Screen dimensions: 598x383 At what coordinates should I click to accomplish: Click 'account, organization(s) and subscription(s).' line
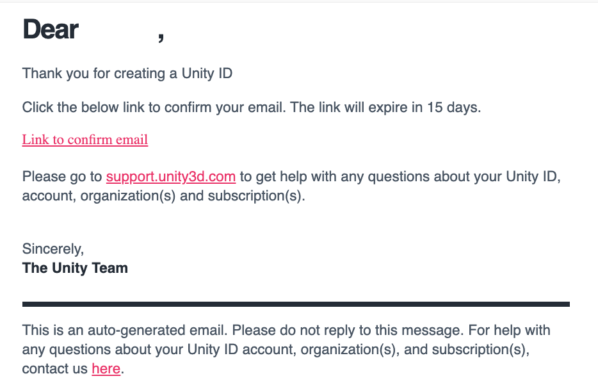tap(164, 196)
